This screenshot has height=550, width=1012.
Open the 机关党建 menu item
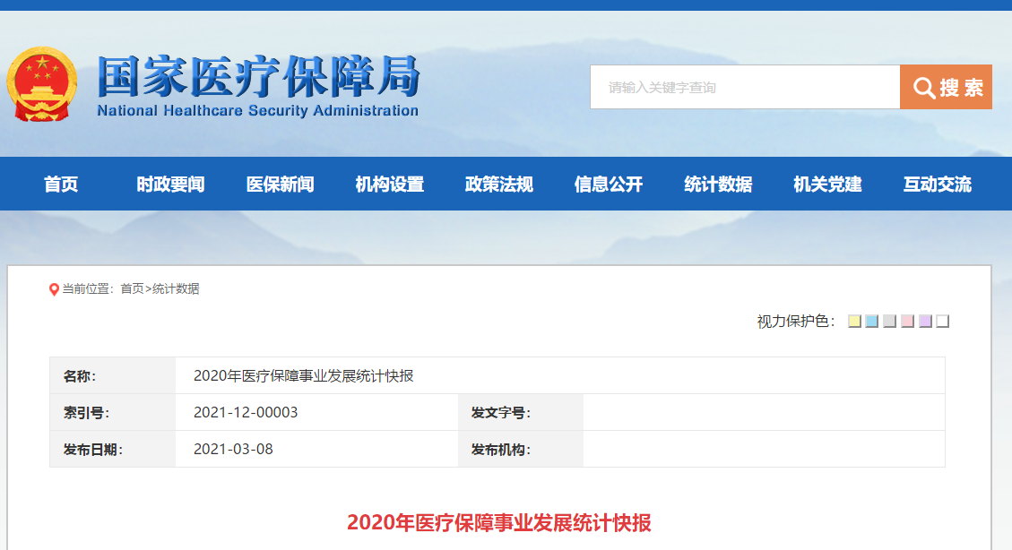click(827, 185)
